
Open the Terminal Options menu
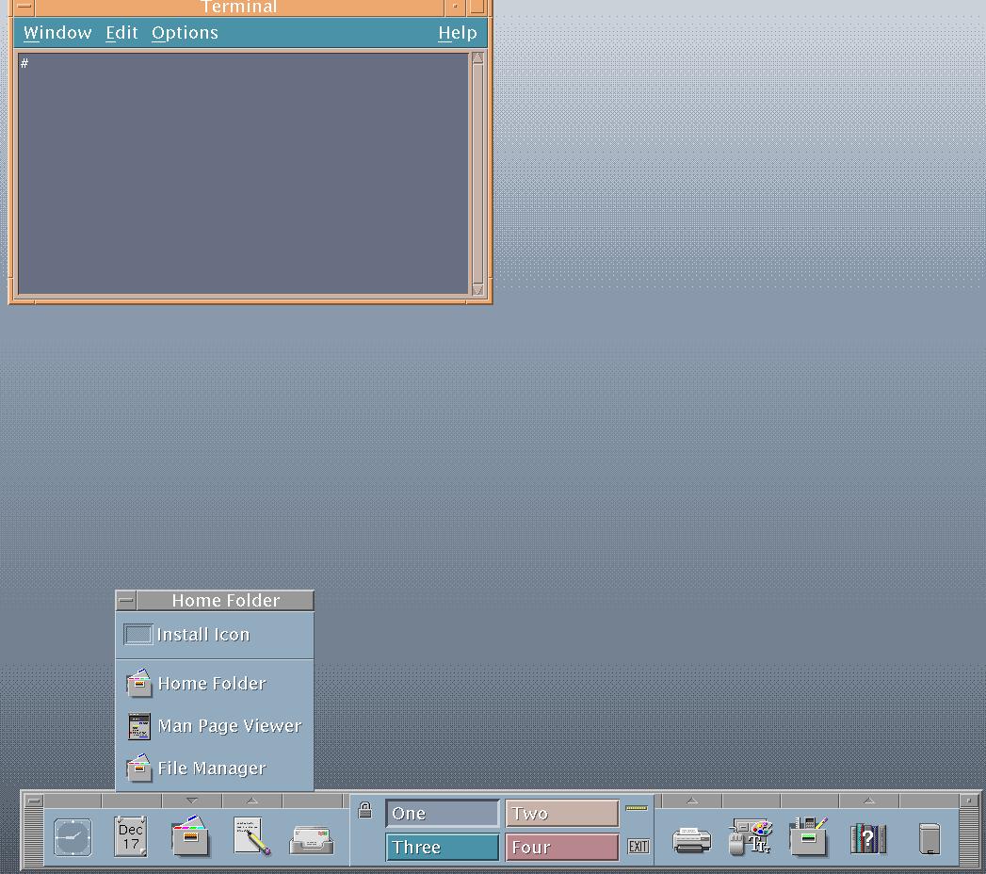tap(185, 33)
